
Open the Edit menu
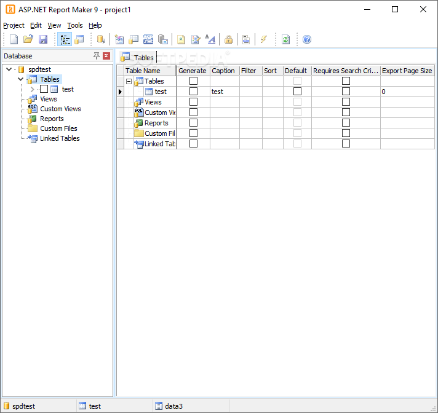pyautogui.click(x=36, y=25)
